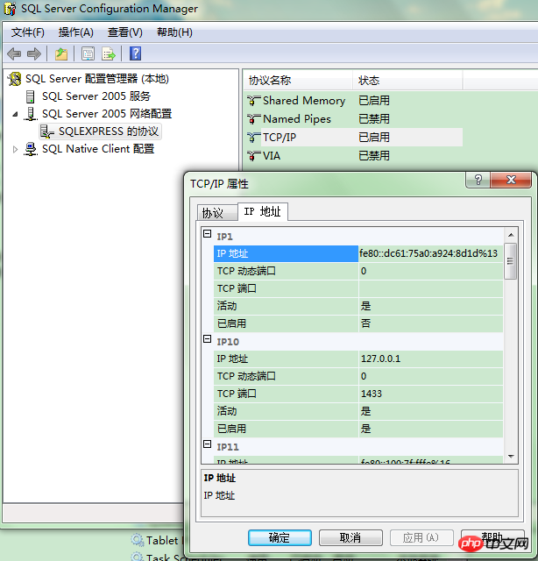Click the SQL Server 2005 服务 tree icon
Viewport: 538px width, 561px height.
(x=31, y=96)
